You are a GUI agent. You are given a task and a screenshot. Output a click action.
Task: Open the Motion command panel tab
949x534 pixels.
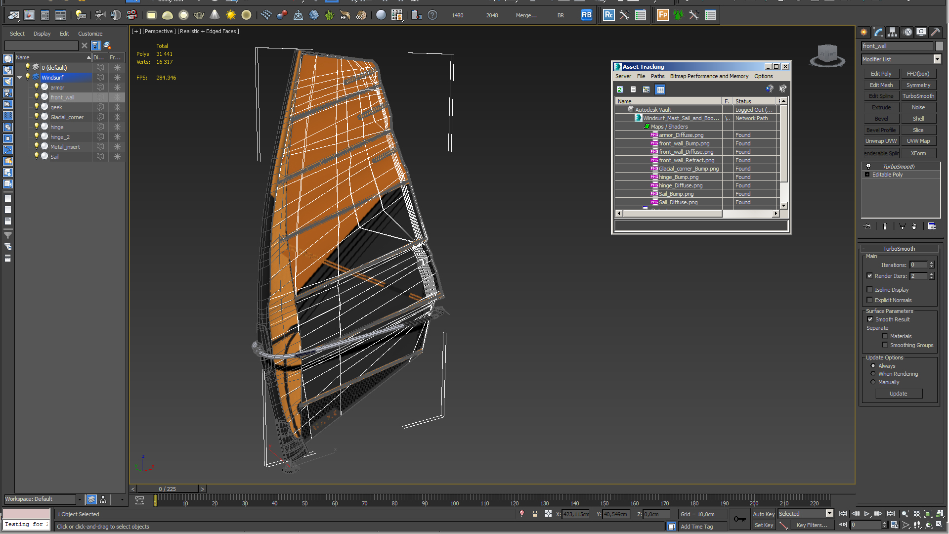[908, 32]
